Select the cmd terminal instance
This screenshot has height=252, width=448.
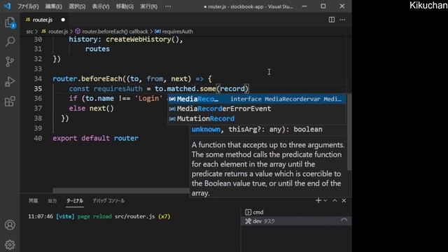296,212
